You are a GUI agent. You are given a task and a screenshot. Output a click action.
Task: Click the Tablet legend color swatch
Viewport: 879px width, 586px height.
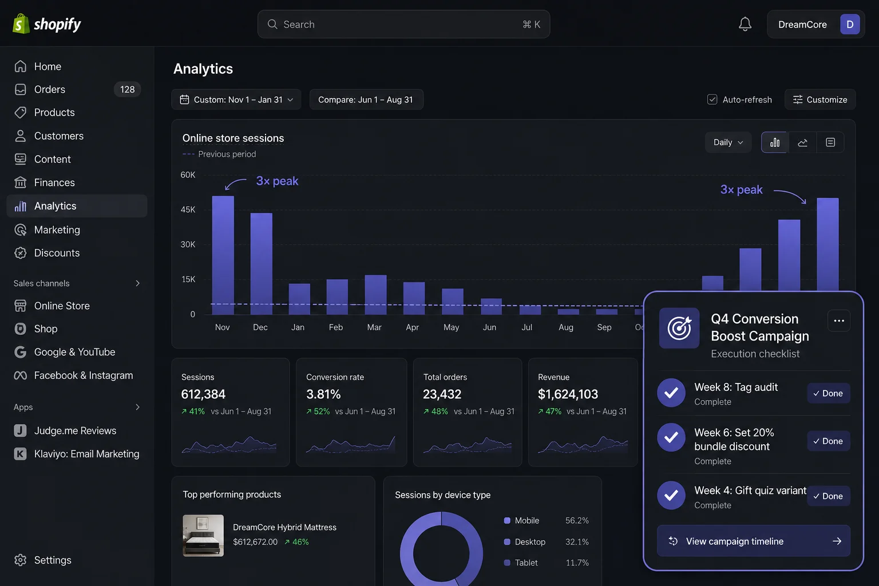(x=507, y=563)
